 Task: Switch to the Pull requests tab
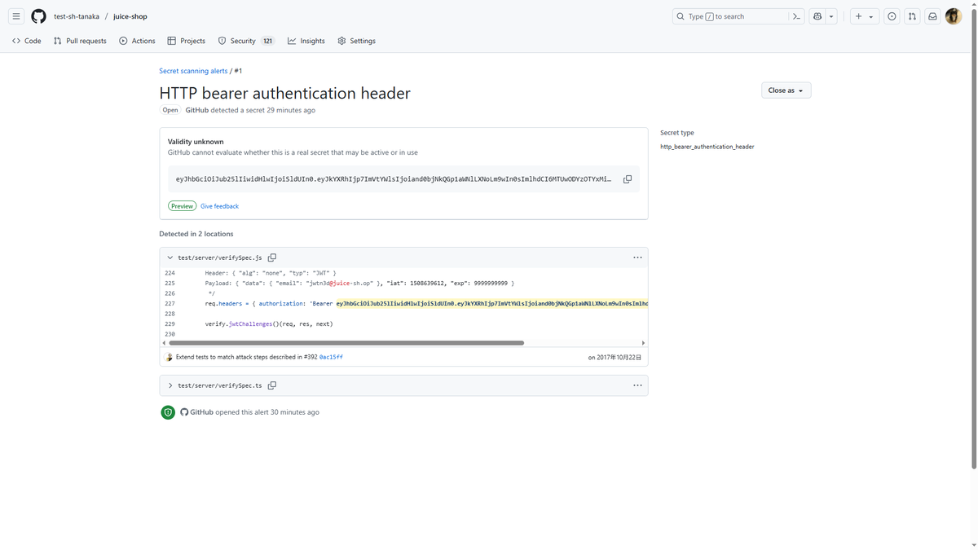coord(80,41)
